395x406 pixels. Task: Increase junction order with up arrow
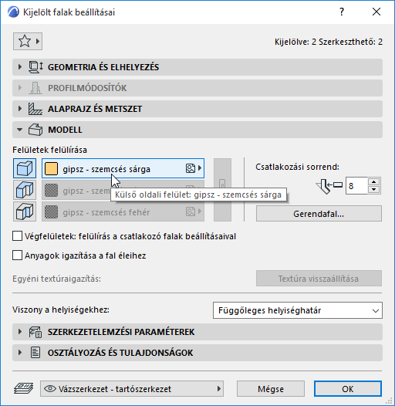coord(373,181)
